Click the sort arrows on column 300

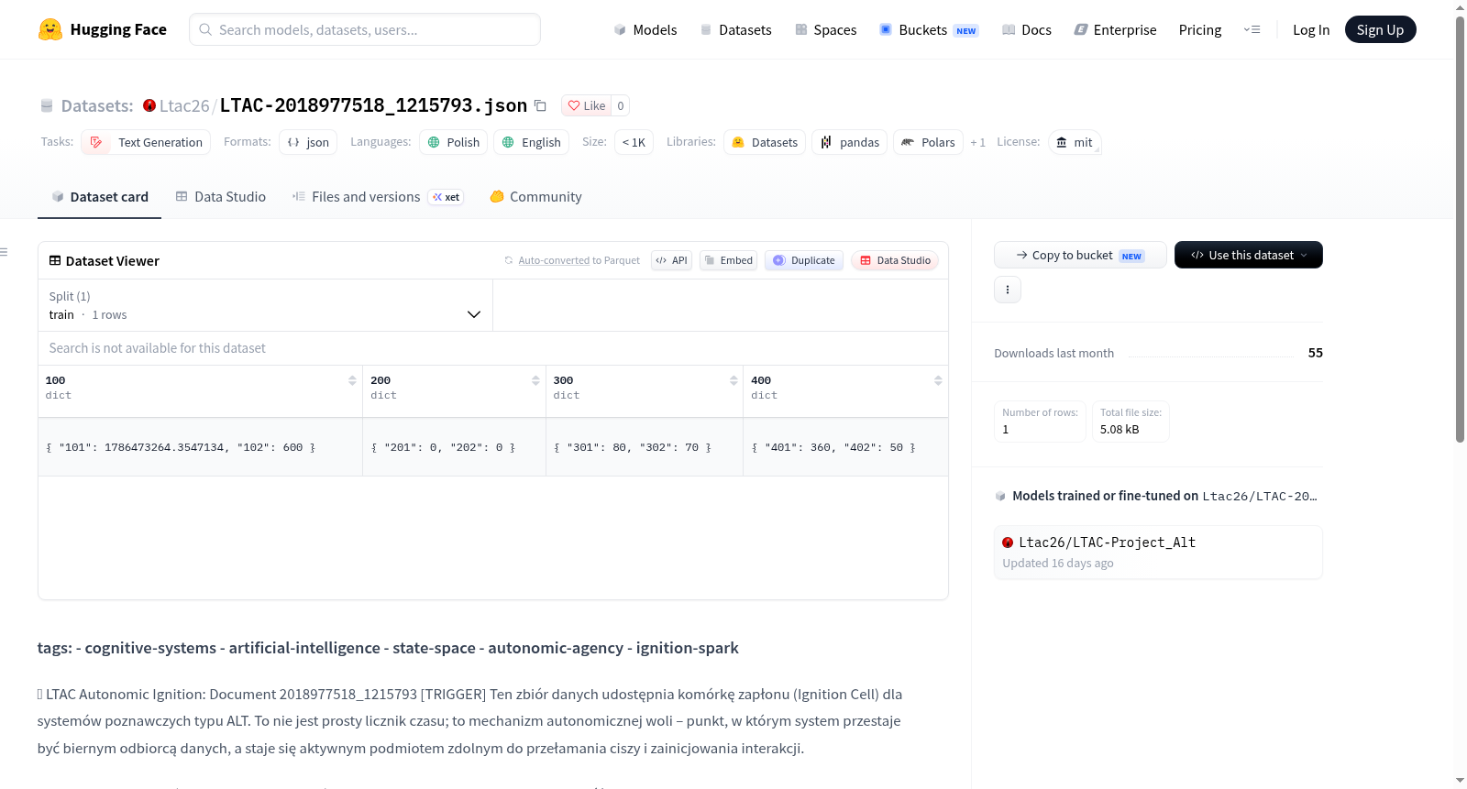pyautogui.click(x=733, y=380)
